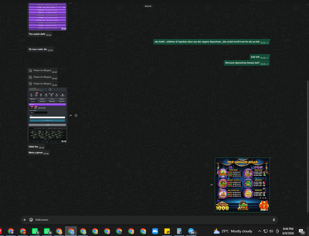Viewport: 309px width, 236px height.
Task: Open network settings tray icon
Action: (x=266, y=231)
